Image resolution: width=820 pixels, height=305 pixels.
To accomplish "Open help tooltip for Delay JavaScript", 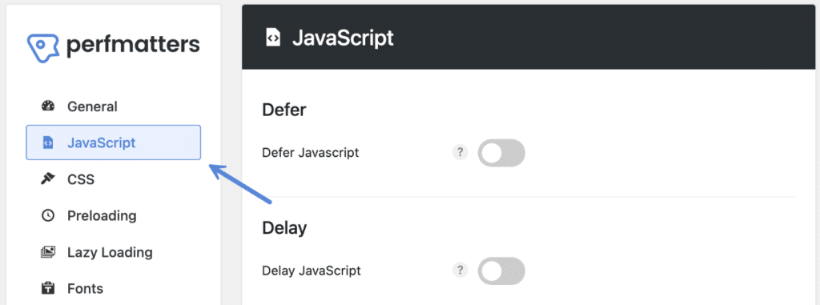I will (460, 270).
